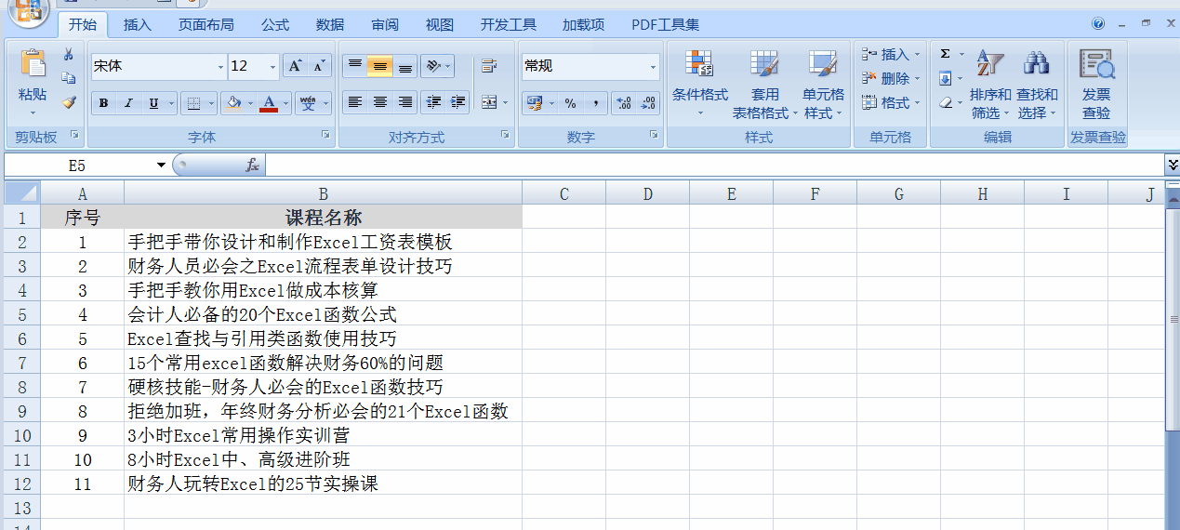Image resolution: width=1180 pixels, height=530 pixels.
Task: Switch to the 页面布局 tab
Action: [206, 25]
